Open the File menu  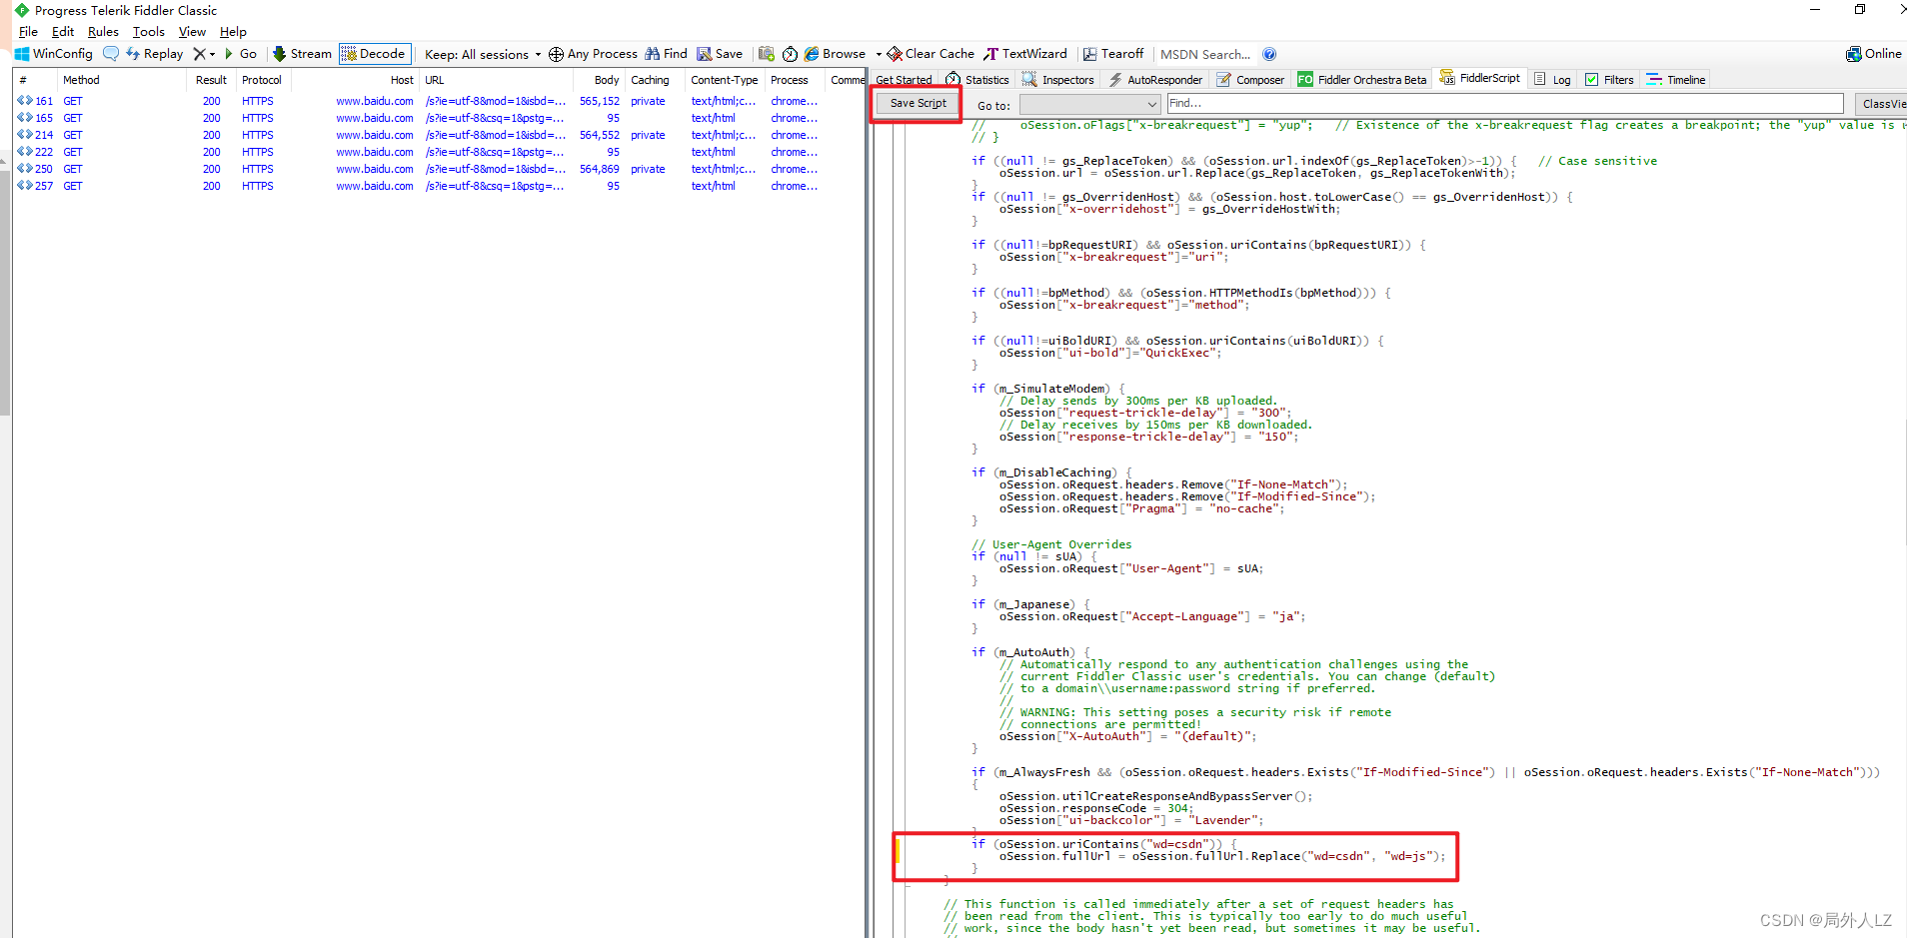tap(28, 32)
